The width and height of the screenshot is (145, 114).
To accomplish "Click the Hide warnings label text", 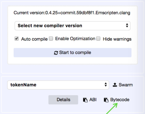I will coord(117,39).
